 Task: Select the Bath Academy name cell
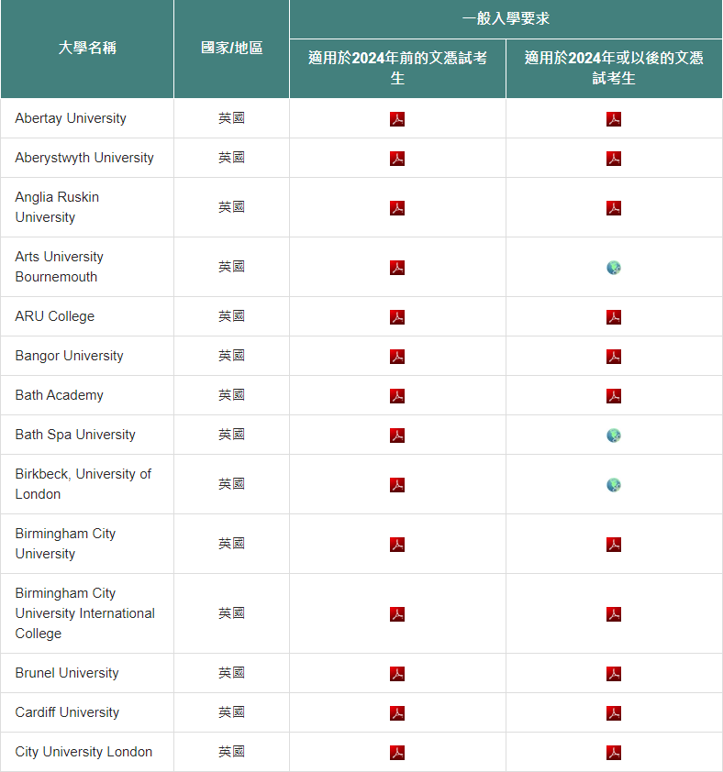pyautogui.click(x=87, y=395)
